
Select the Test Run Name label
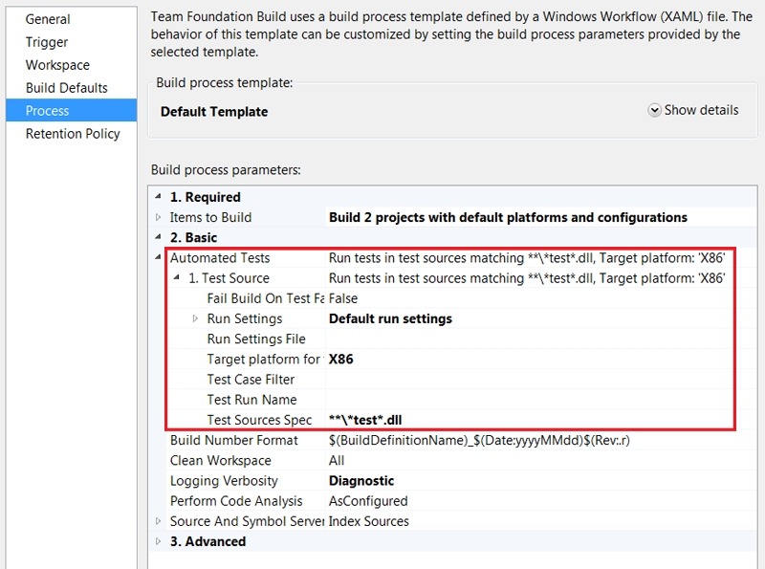point(251,400)
